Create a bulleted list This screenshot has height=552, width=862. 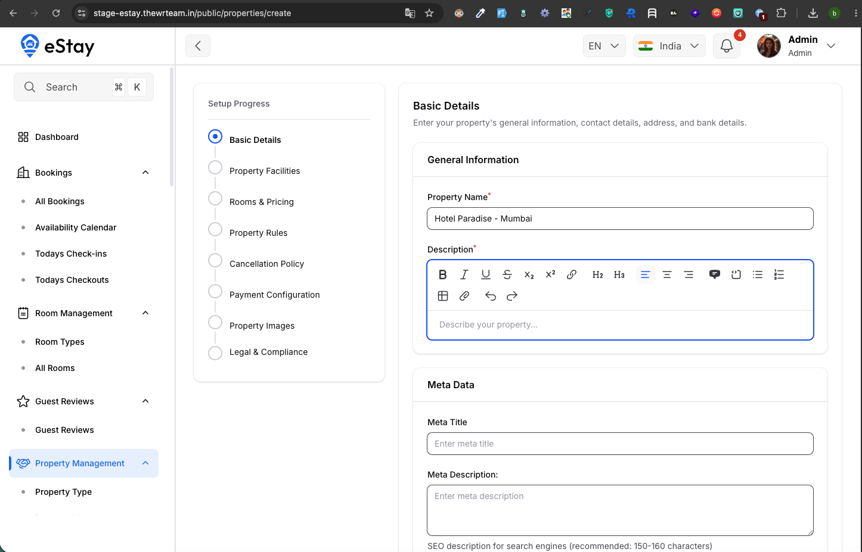click(757, 275)
